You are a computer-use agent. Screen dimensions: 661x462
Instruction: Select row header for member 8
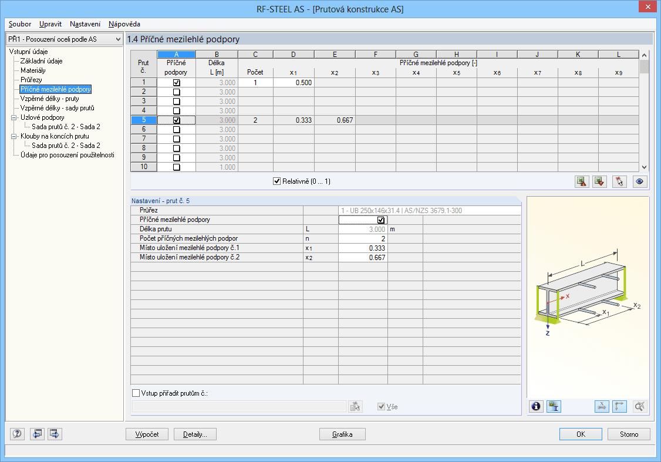[x=144, y=149]
